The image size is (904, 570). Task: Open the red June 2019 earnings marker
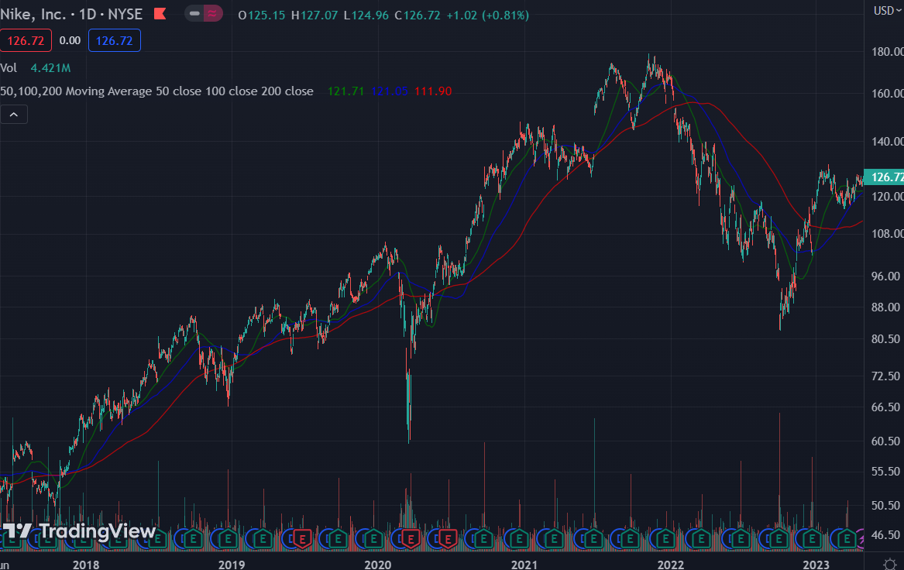click(302, 540)
